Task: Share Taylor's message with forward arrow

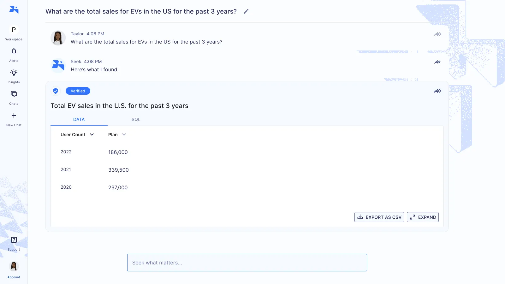Action: pos(437,34)
